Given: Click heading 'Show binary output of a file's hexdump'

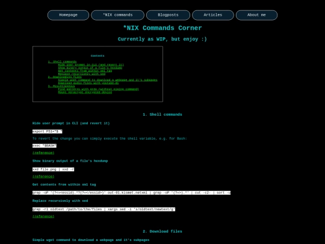Looking at the screenshot, I should tap(70, 161).
